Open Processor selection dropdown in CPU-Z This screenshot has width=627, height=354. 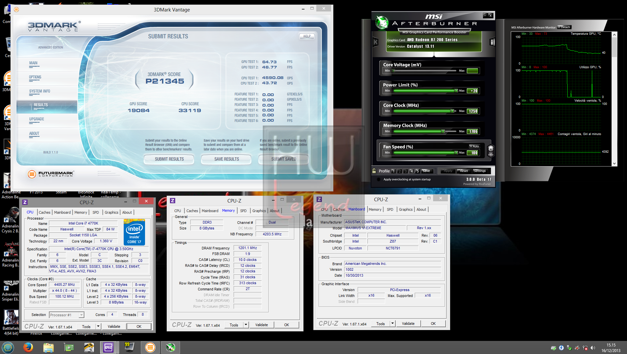click(x=81, y=315)
